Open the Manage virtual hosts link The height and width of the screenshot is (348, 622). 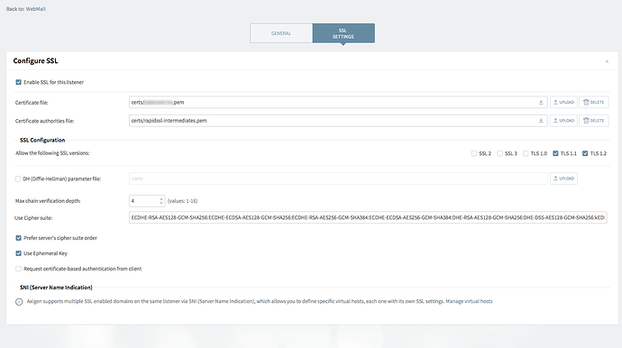(x=469, y=301)
